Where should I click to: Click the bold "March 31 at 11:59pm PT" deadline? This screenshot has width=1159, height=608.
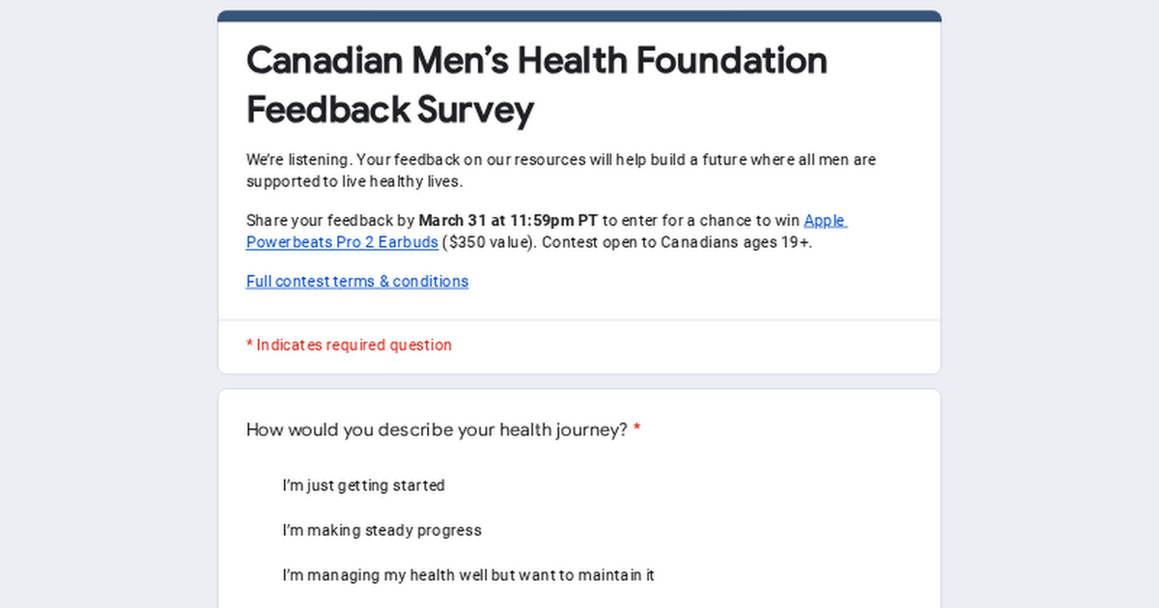(508, 220)
